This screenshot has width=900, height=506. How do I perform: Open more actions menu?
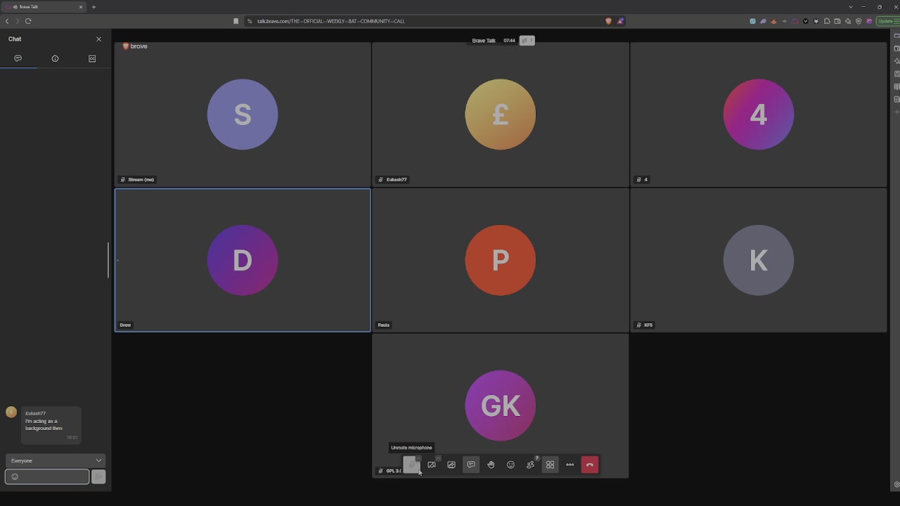tap(570, 465)
